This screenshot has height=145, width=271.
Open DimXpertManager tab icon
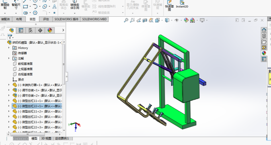[x=40, y=30]
